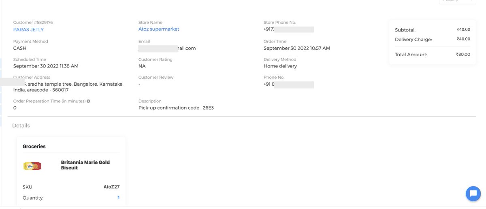
Task: Open the Britannia Marie Gold product thumbnail
Action: (32, 166)
